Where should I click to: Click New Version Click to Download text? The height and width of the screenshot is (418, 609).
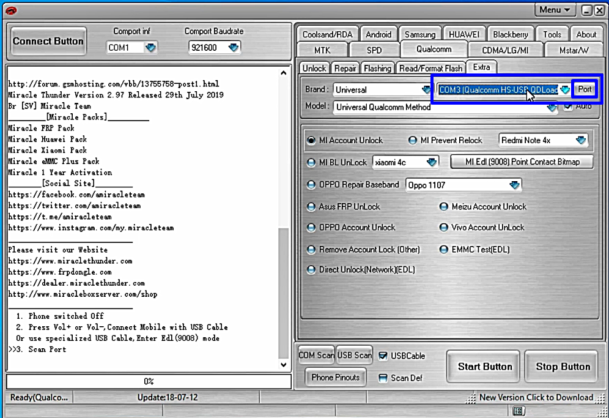[x=536, y=397]
